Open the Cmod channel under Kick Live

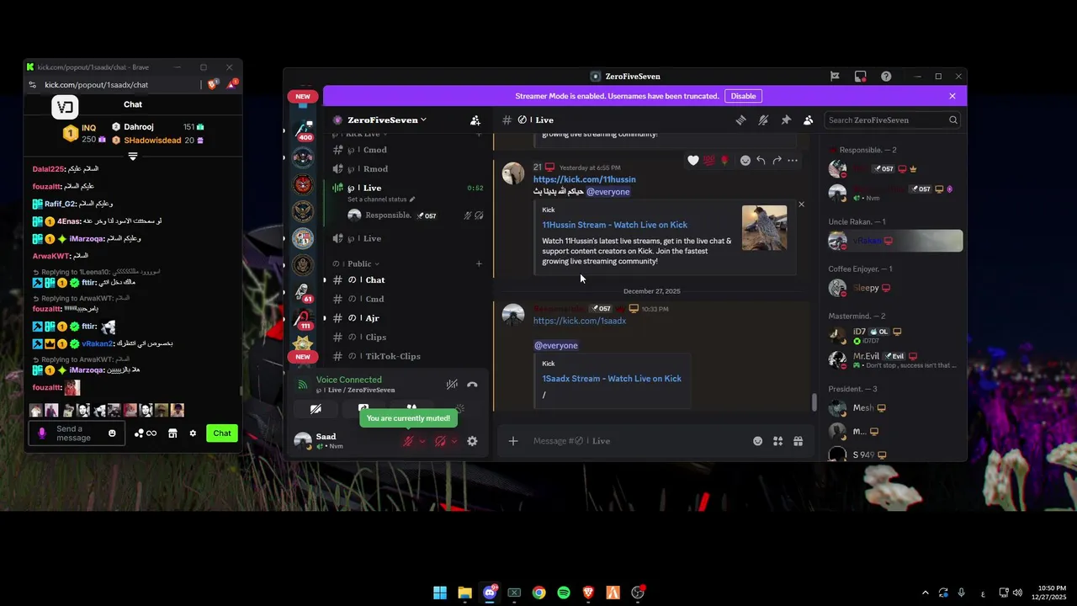pos(406,150)
